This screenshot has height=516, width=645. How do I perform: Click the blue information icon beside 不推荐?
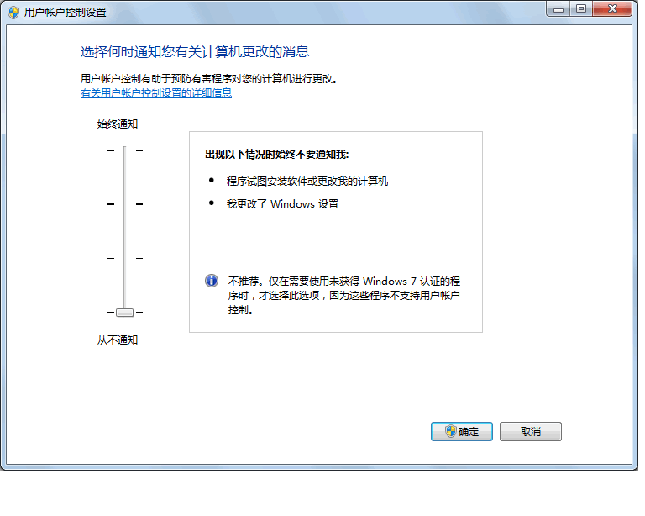(212, 281)
